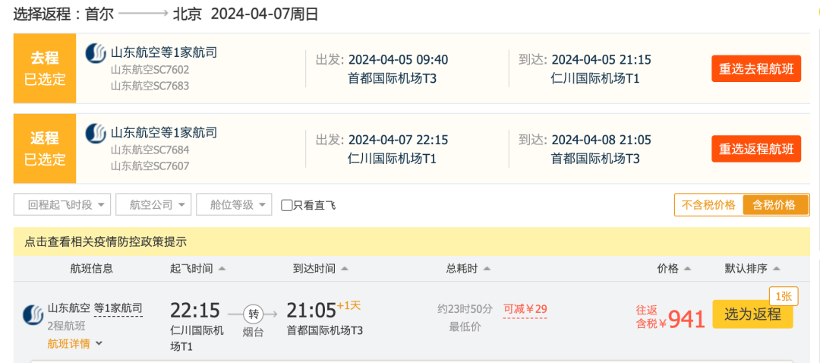Image resolution: width=820 pixels, height=363 pixels.
Task: Click the airline logo beside the 22:15 flight result
Action: 33,315
